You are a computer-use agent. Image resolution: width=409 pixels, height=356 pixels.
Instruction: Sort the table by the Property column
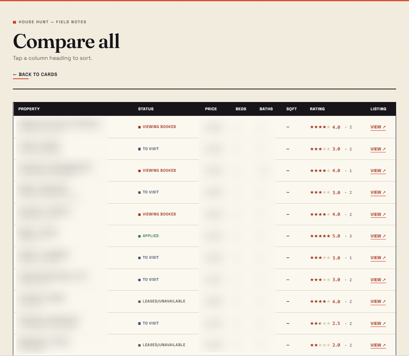click(29, 109)
